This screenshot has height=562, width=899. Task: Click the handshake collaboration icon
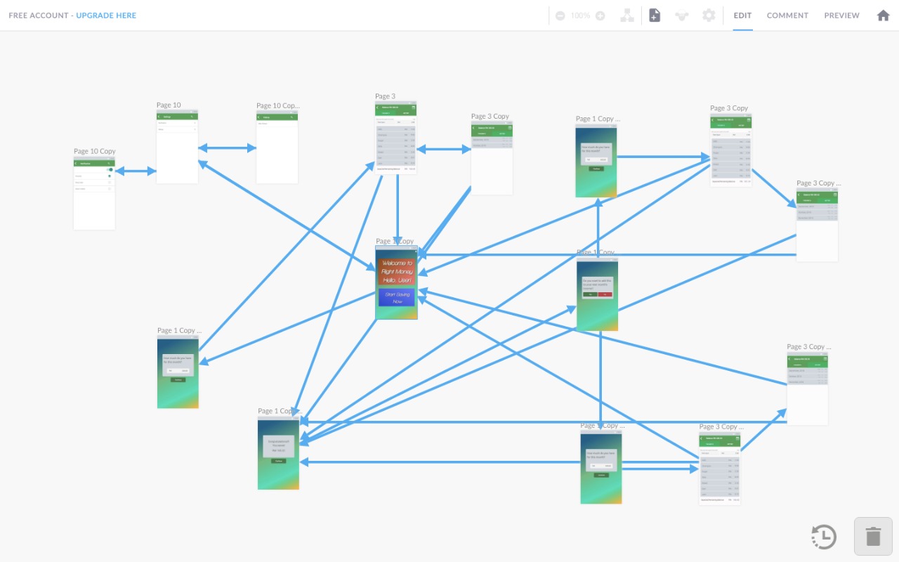(x=681, y=15)
